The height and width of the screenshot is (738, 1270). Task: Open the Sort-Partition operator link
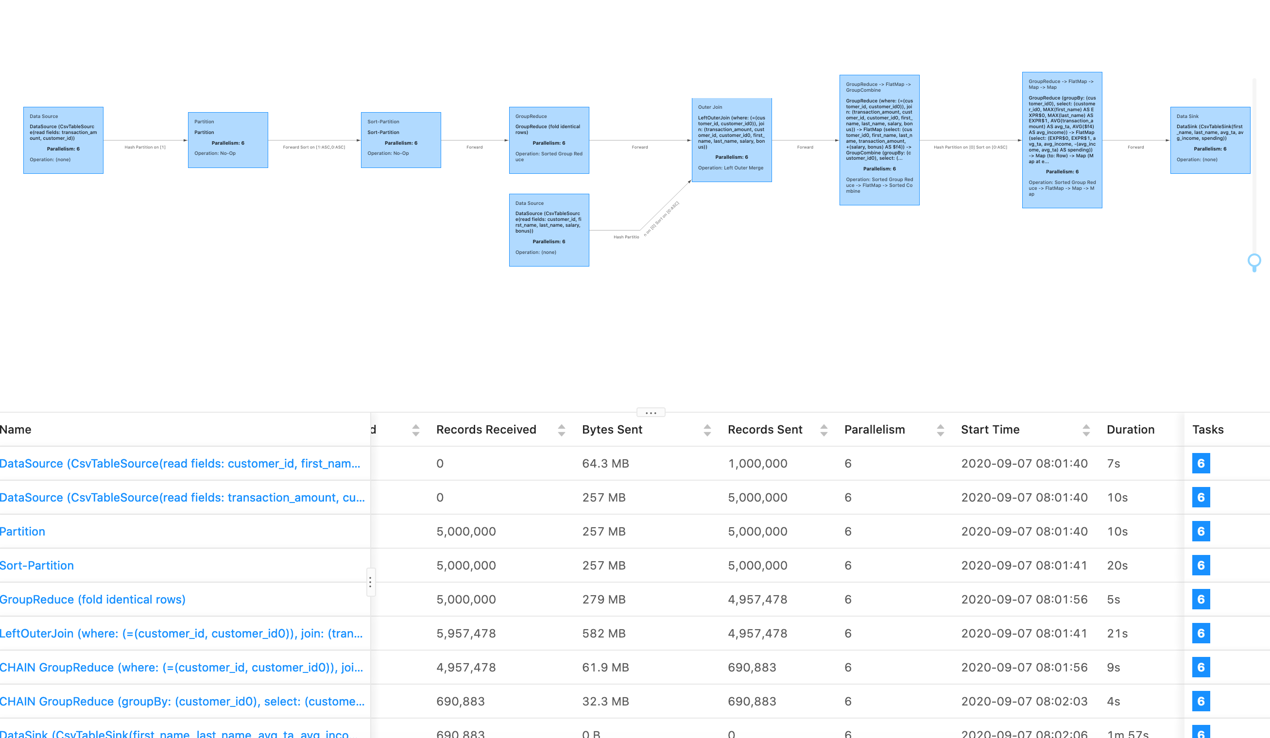(37, 565)
